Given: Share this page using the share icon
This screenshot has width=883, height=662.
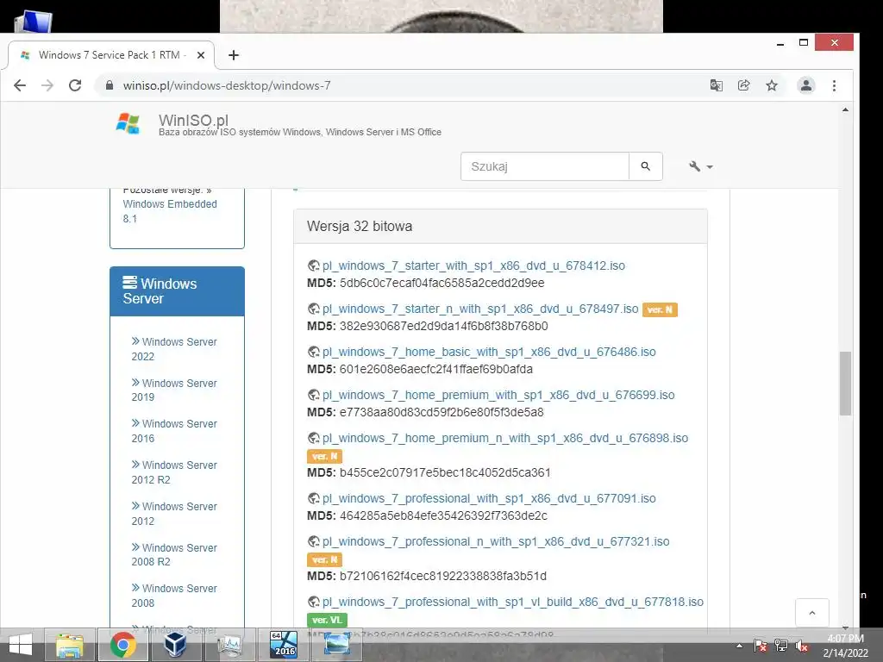Looking at the screenshot, I should tap(744, 85).
